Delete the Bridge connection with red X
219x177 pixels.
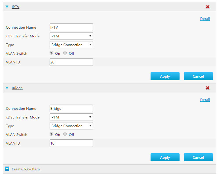(208, 88)
